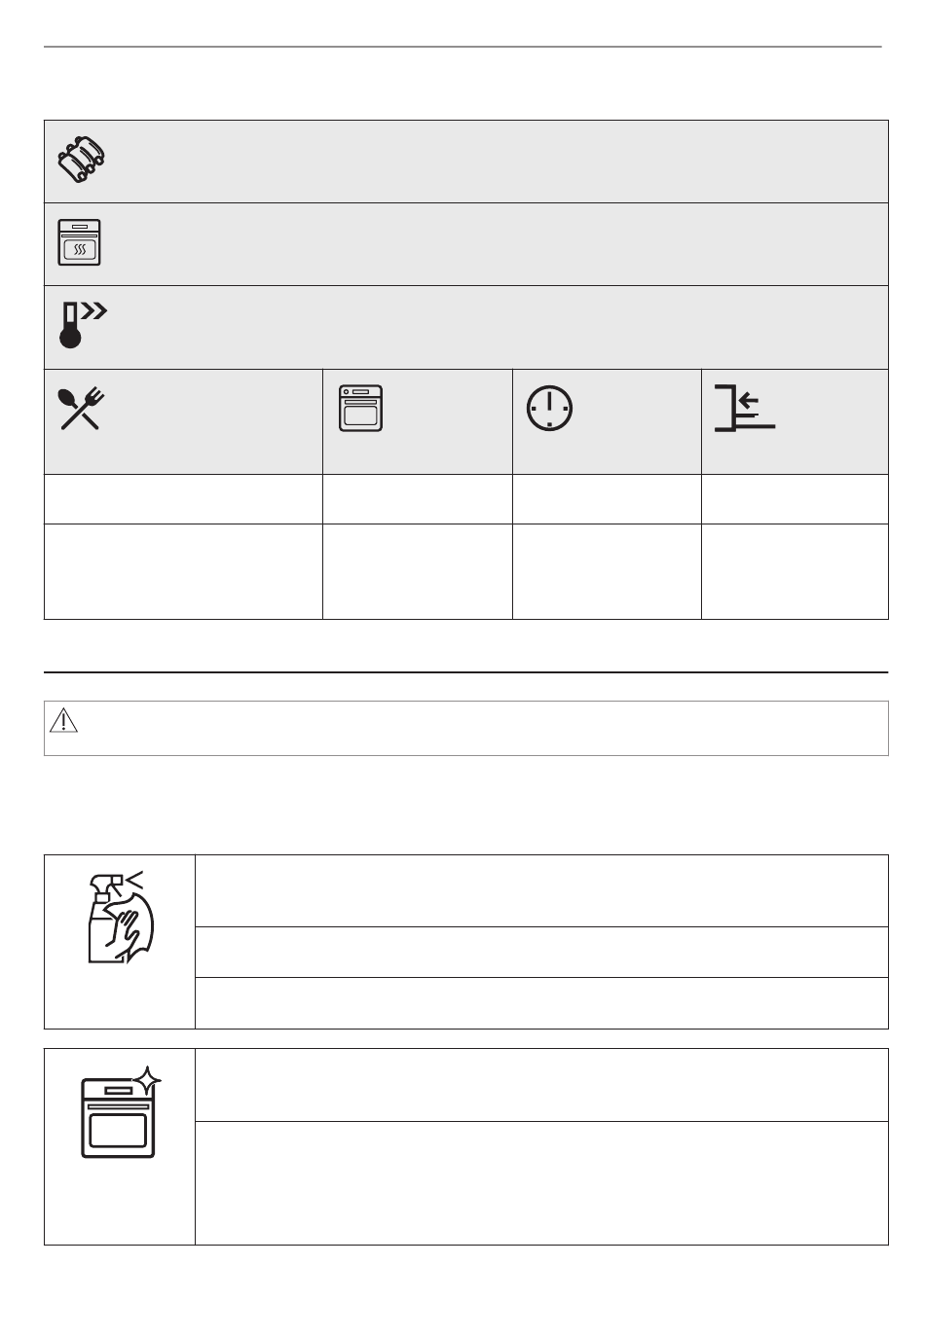The height and width of the screenshot is (1337, 925).
Task: Click the rolled meat roast icon
Action: click(81, 161)
